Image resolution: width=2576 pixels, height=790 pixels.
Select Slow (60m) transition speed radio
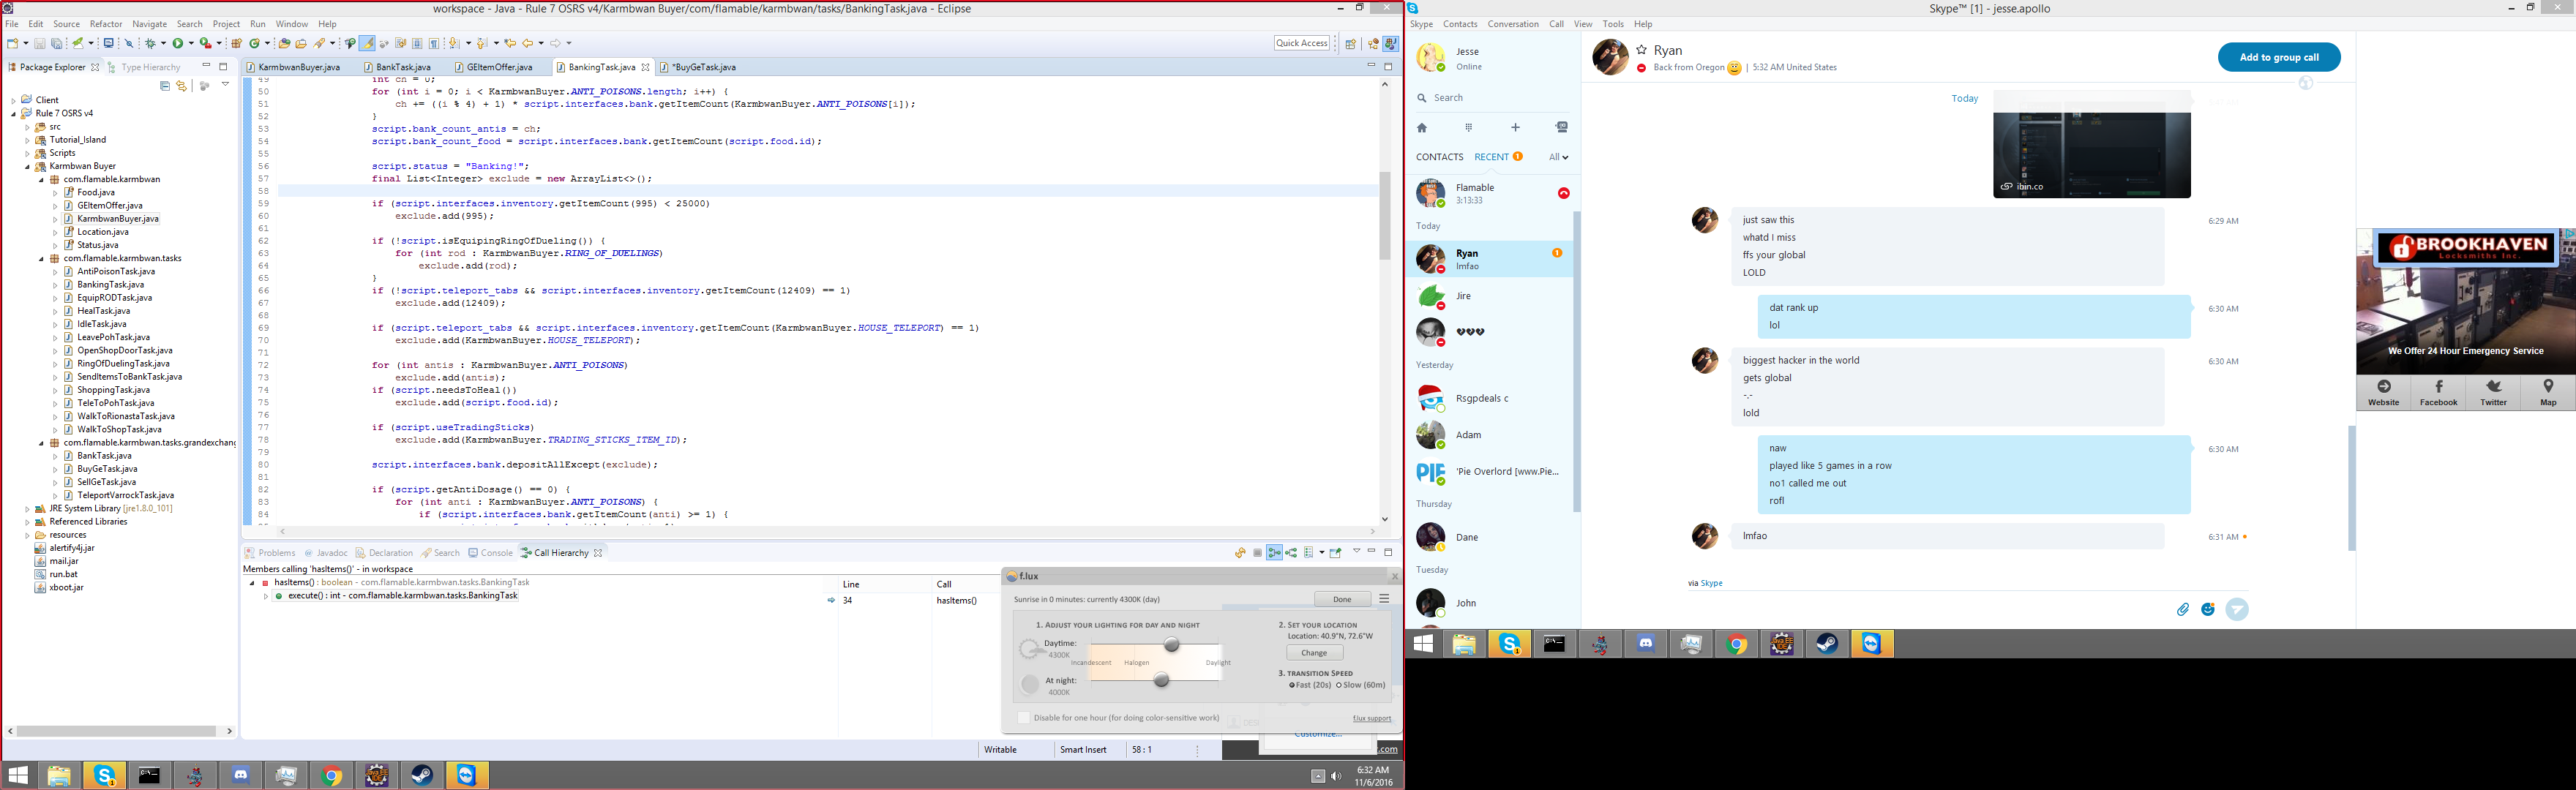(x=1339, y=685)
